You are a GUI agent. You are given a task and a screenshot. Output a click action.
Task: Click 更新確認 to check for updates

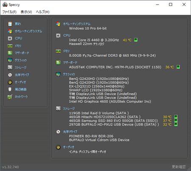coord(179,167)
